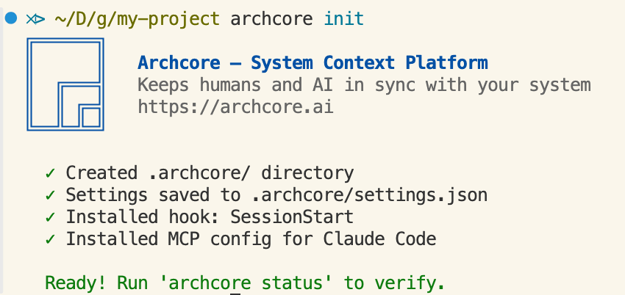Click the fish shell prompt icon
This screenshot has width=625, height=295.
[x=35, y=19]
